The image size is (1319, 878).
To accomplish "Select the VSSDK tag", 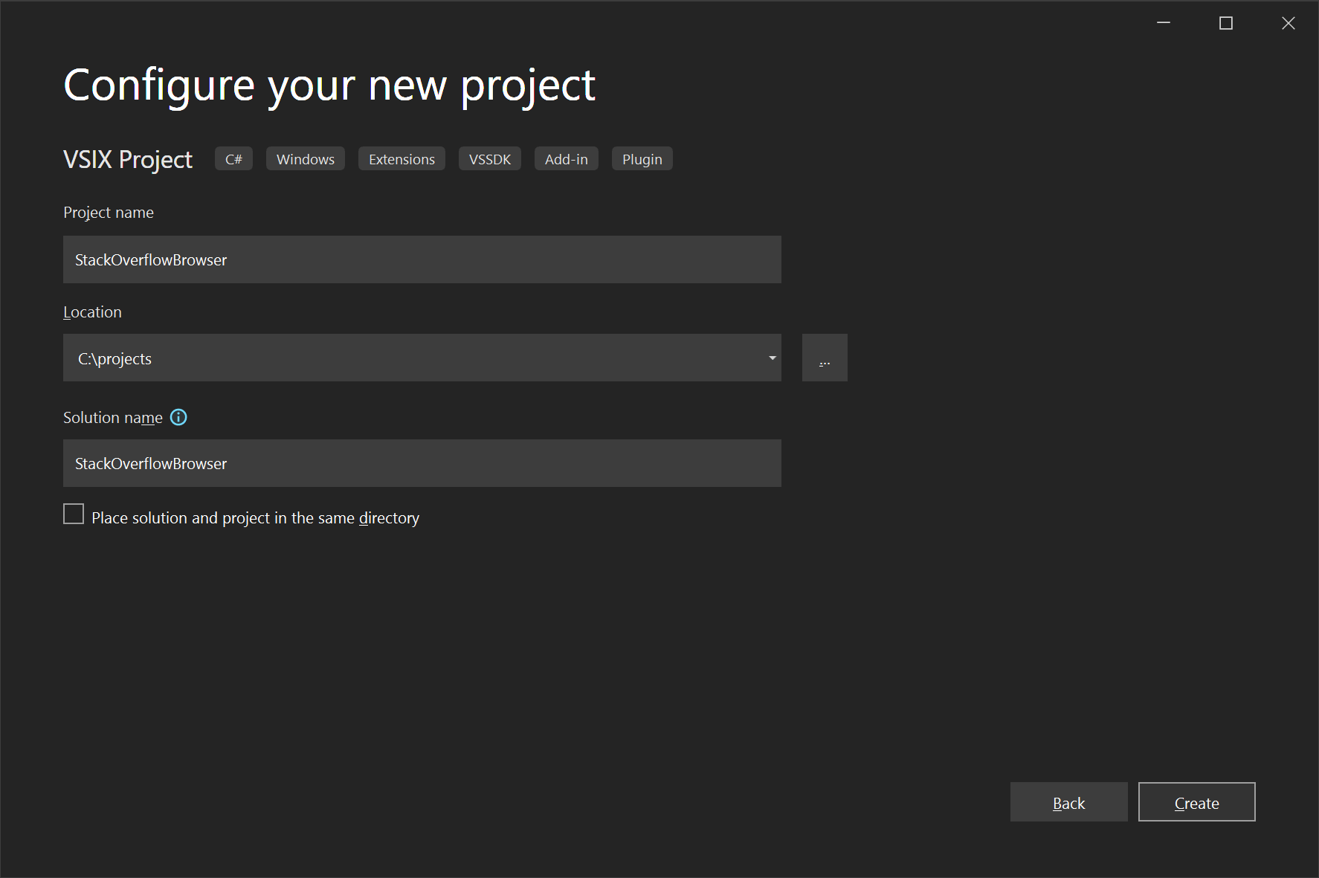I will (x=489, y=158).
